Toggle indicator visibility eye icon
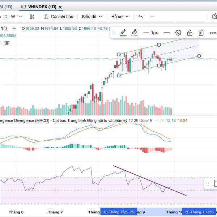 click(x=7, y=43)
